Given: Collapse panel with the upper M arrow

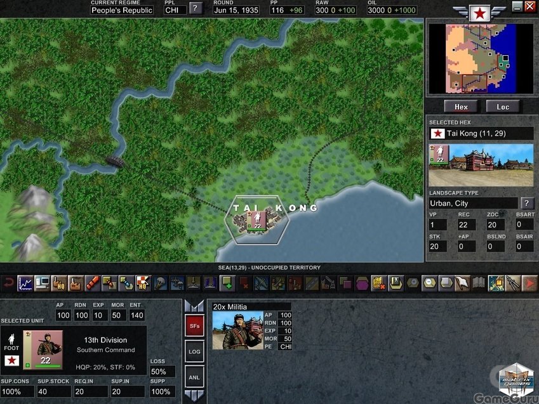Looking at the screenshot, I should 194,306.
